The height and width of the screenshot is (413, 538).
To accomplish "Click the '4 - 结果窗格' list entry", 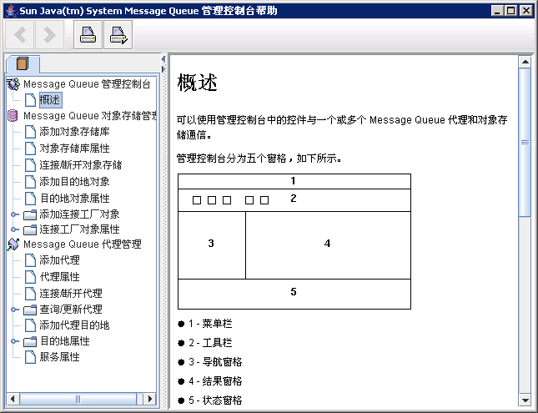I will coord(215,381).
